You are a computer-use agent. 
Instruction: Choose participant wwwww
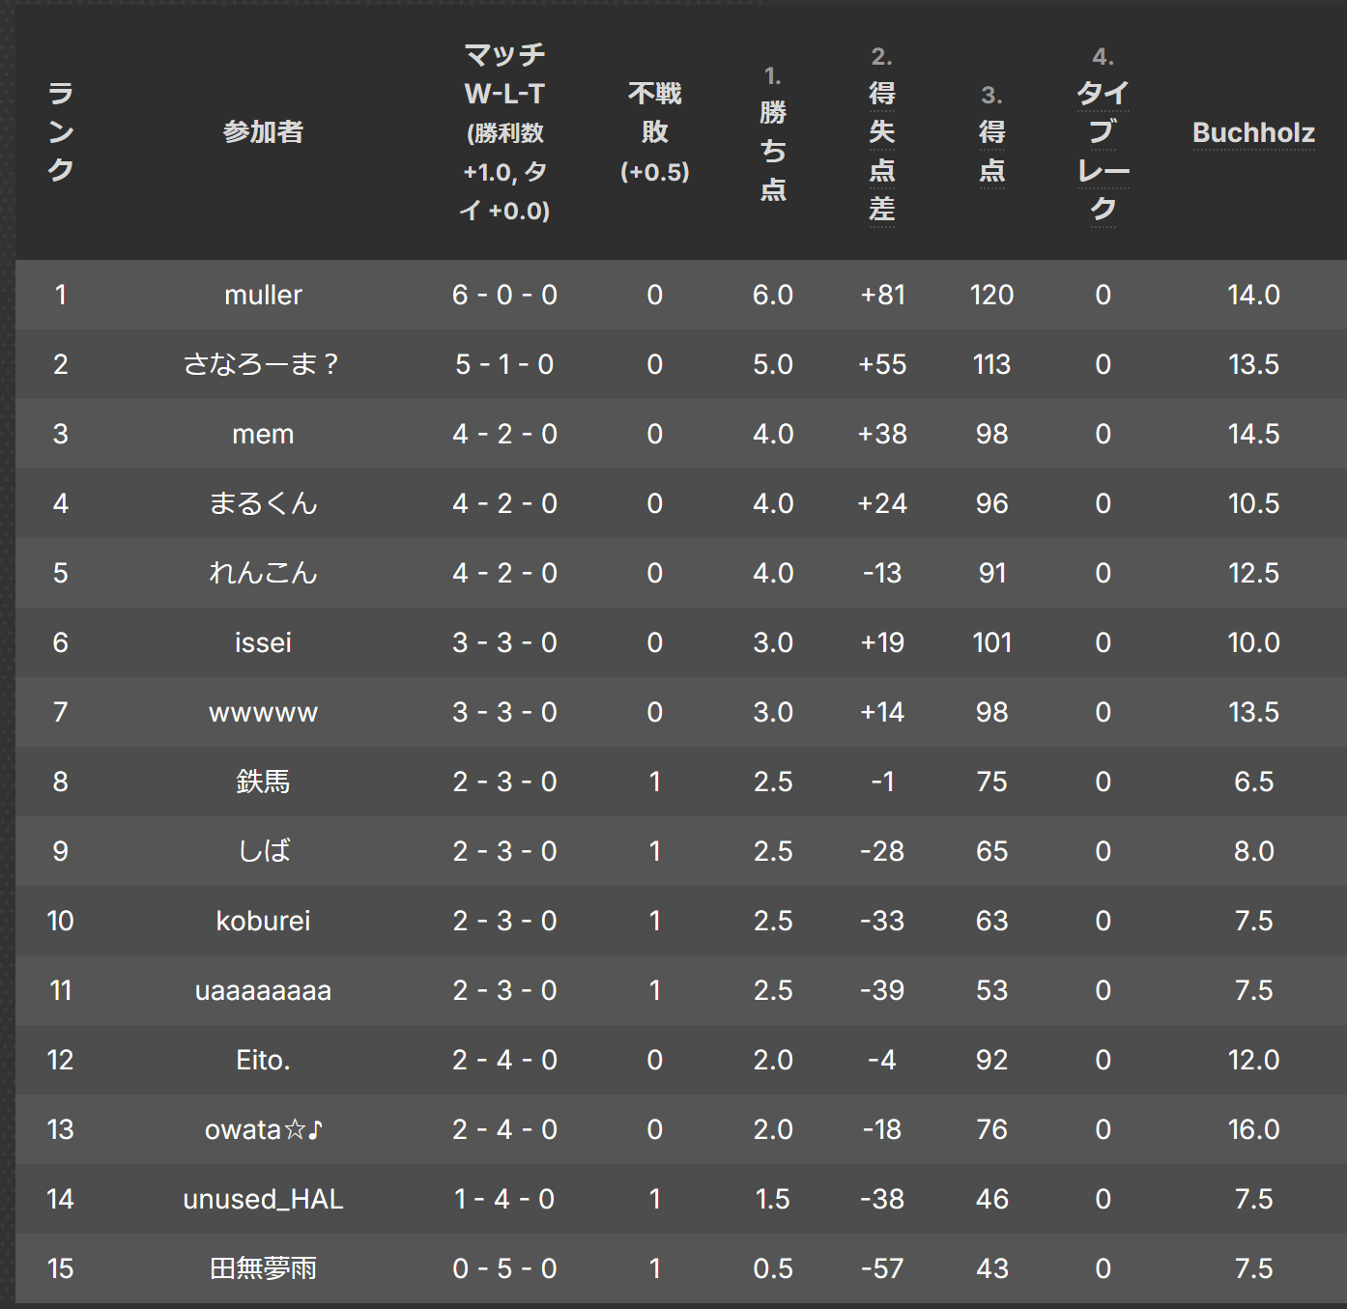point(263,712)
